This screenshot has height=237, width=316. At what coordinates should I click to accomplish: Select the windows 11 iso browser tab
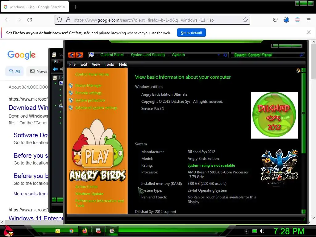[35, 7]
